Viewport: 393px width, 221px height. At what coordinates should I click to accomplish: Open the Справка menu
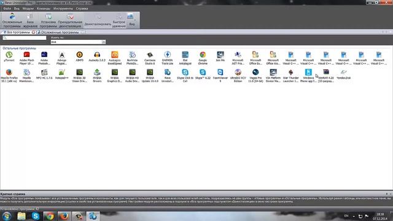pos(82,9)
